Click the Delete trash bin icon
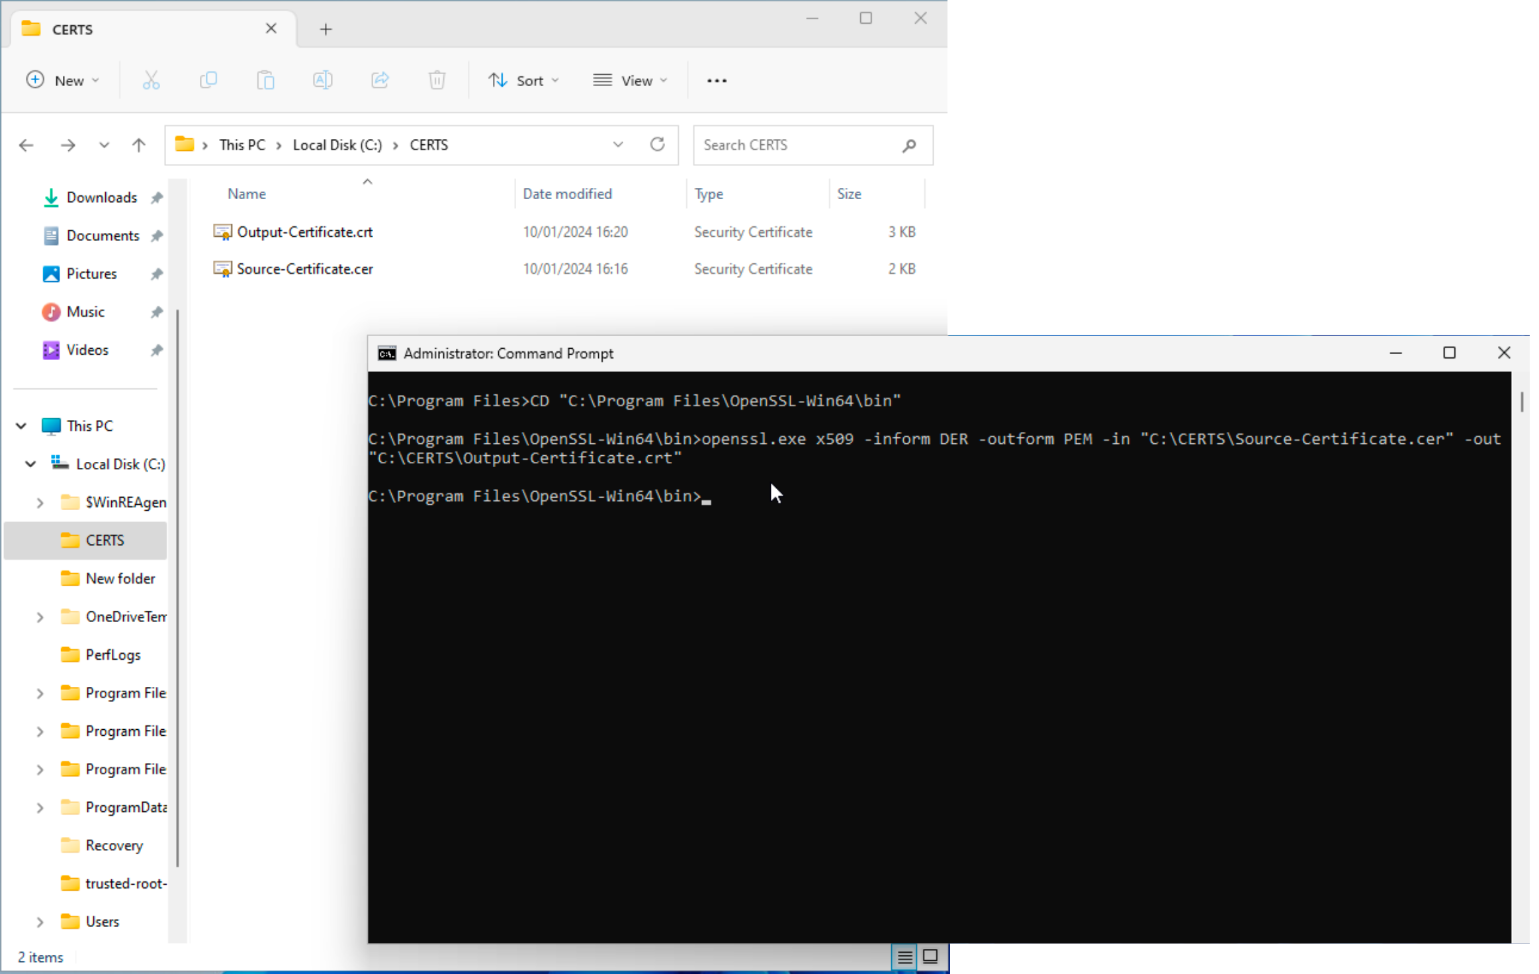The height and width of the screenshot is (974, 1539). pos(437,81)
